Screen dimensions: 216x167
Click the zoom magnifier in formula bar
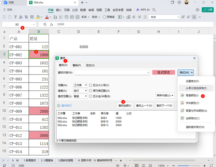click(x=45, y=24)
